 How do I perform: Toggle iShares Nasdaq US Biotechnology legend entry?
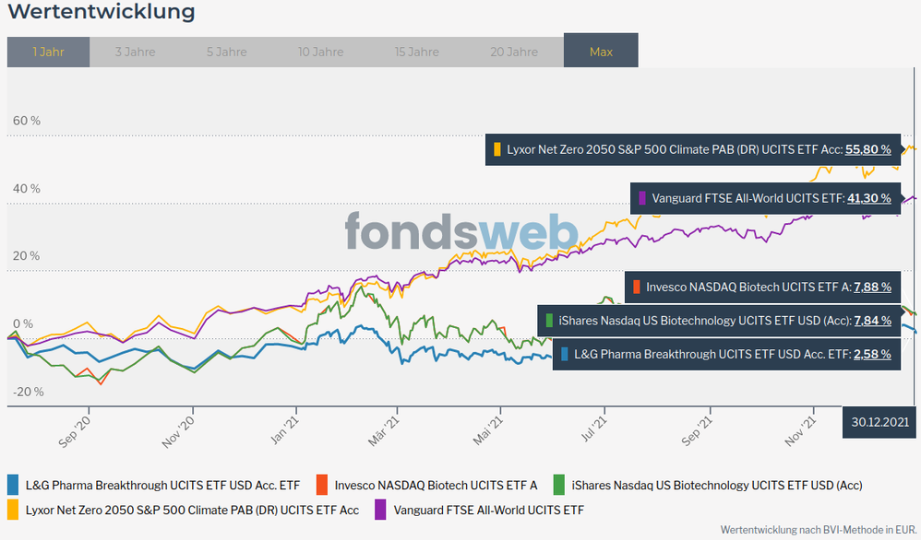coord(716,485)
